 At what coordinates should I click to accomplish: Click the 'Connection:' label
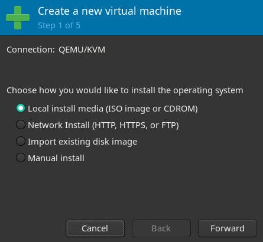(31, 50)
